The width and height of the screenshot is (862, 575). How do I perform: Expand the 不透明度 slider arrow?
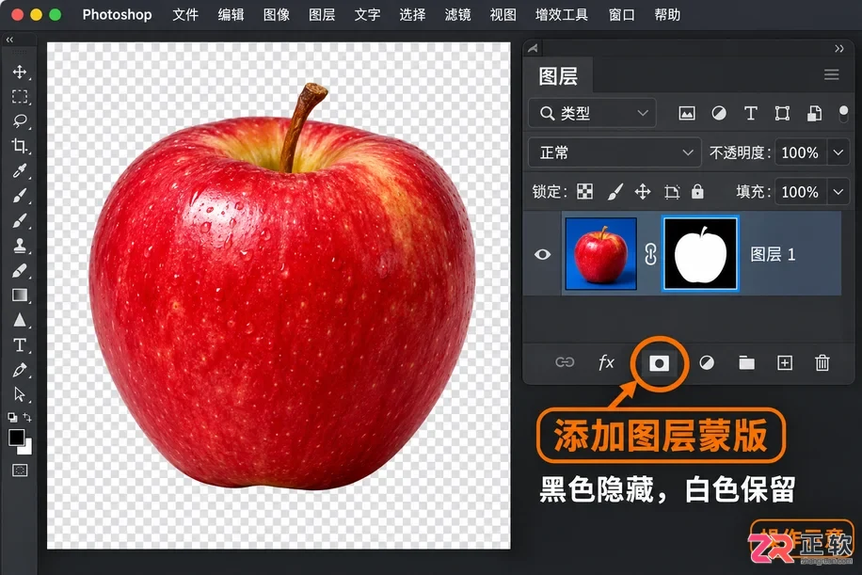click(838, 152)
